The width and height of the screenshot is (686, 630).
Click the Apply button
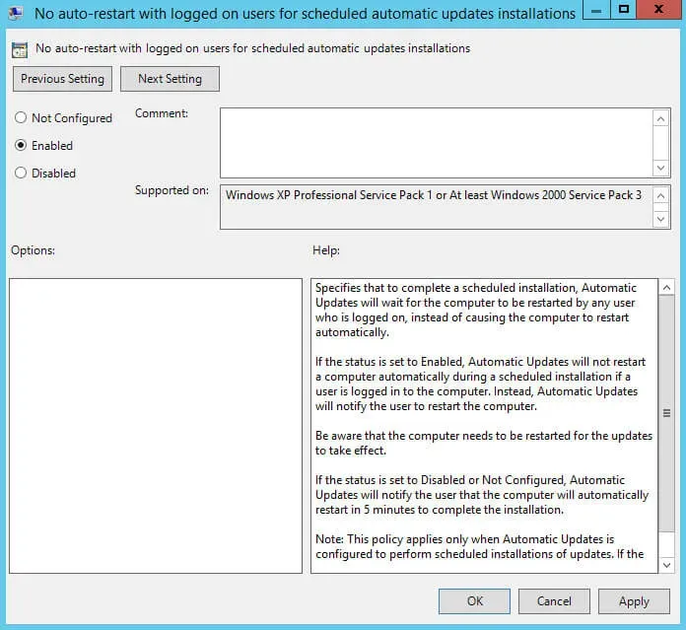(634, 601)
